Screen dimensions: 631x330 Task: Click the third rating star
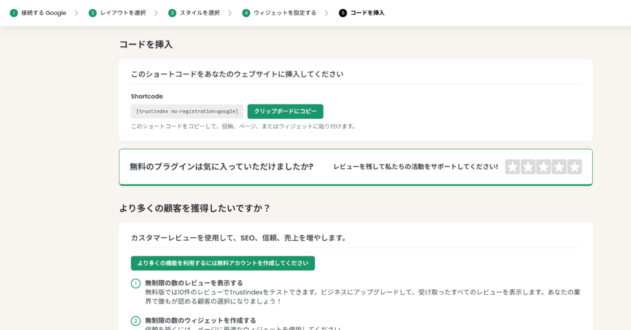(x=543, y=167)
